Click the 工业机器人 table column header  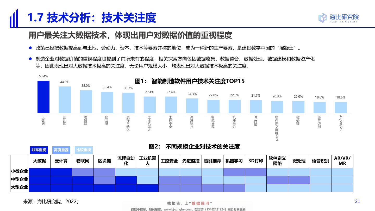(x=148, y=161)
